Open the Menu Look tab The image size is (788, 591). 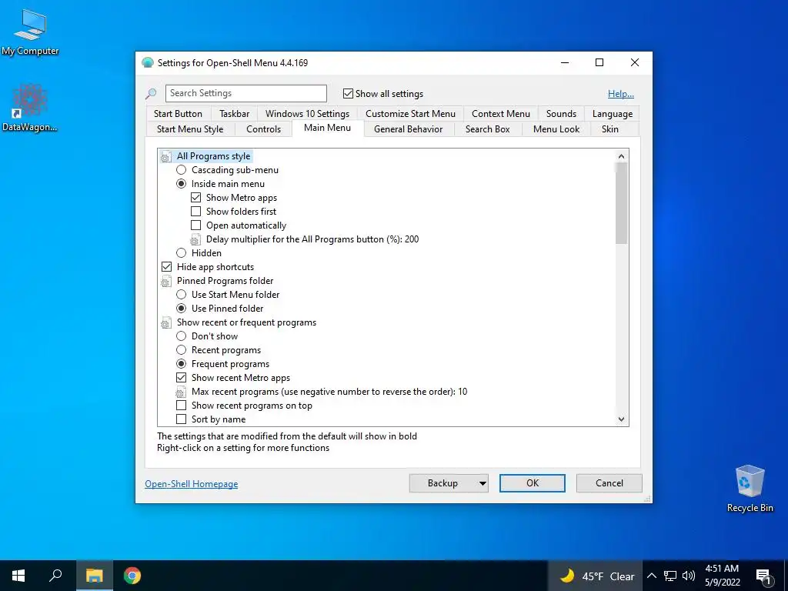[x=556, y=129]
